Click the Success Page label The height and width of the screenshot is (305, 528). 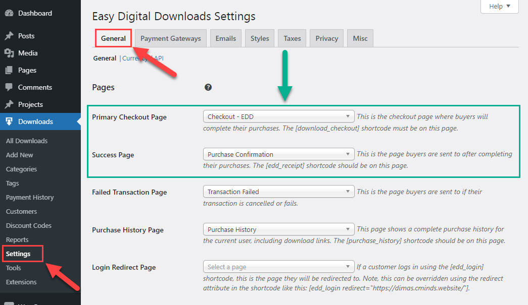[113, 155]
